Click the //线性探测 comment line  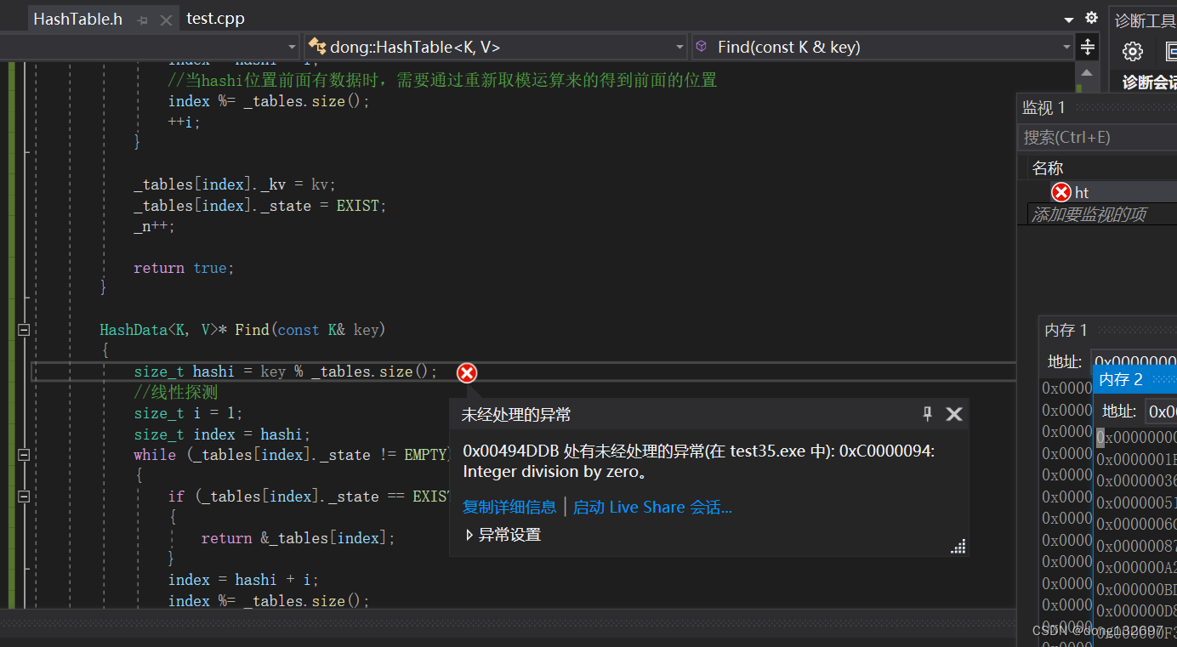[x=176, y=393]
